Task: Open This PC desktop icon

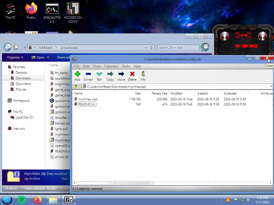Action: coord(10,11)
